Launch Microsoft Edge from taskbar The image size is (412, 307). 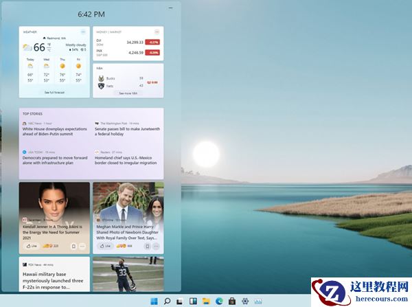coord(219,302)
